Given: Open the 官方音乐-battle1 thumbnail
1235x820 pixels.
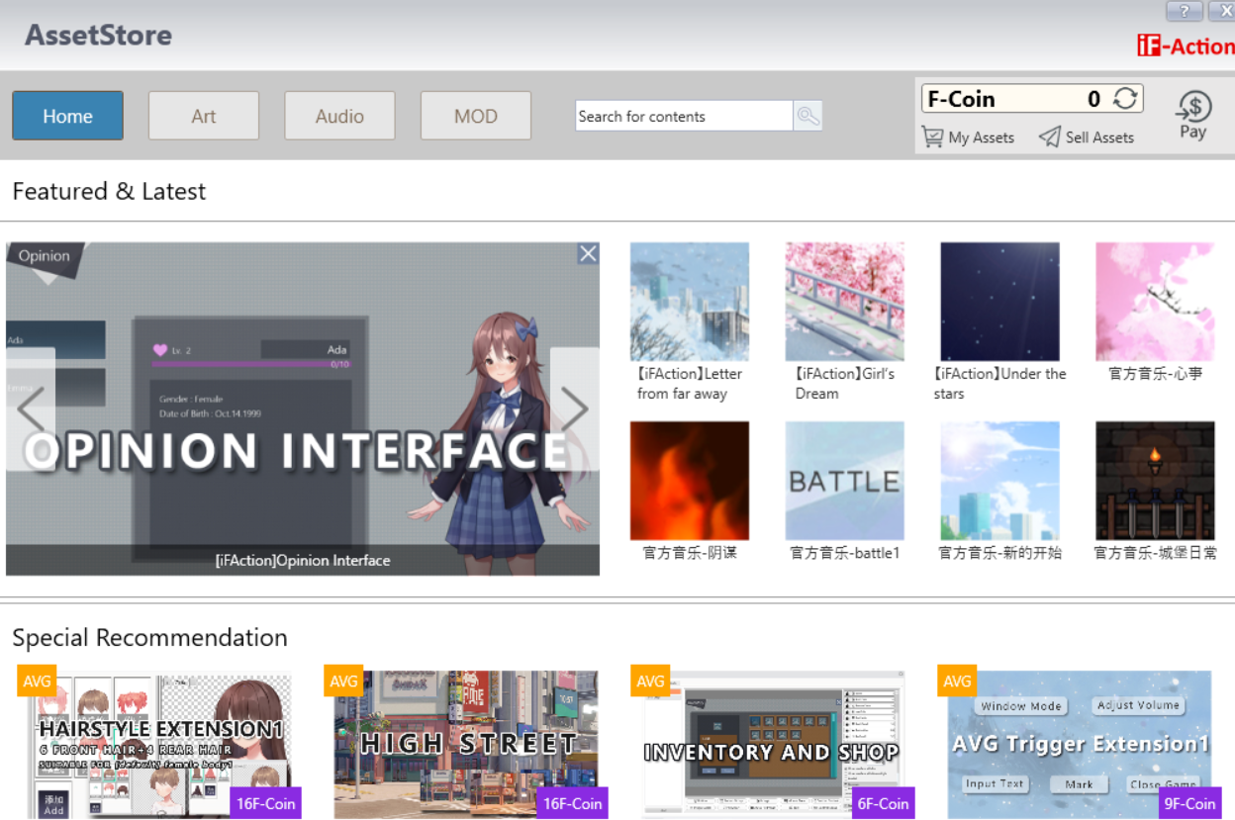Looking at the screenshot, I should [x=845, y=481].
